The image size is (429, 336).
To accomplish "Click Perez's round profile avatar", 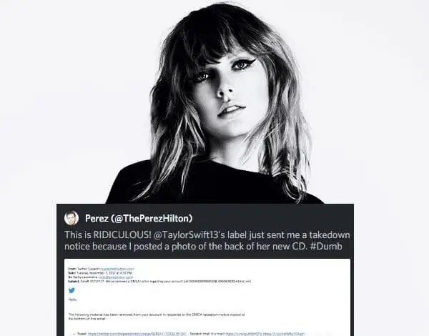I will [x=71, y=218].
